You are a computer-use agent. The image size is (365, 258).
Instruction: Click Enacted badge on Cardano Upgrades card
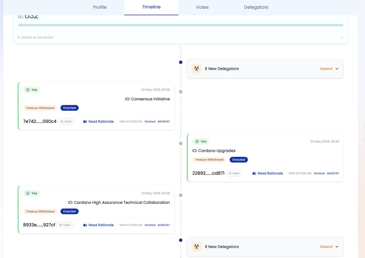coord(238,160)
